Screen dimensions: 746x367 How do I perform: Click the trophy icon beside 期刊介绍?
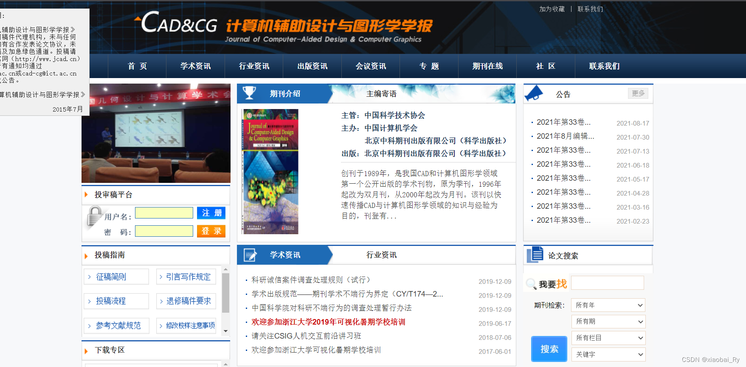(249, 93)
